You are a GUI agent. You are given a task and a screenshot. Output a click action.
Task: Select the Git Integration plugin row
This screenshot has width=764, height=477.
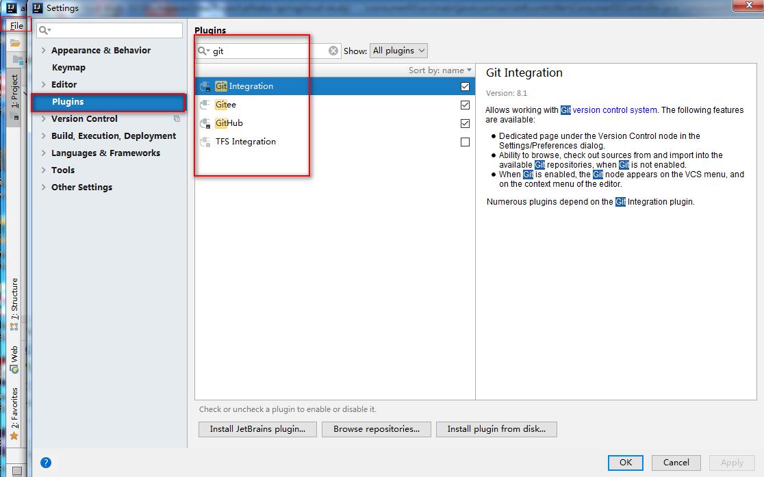pyautogui.click(x=335, y=86)
